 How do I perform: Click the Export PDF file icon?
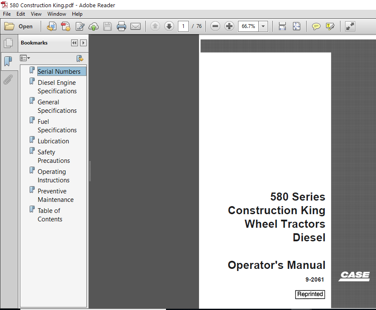pos(51,26)
